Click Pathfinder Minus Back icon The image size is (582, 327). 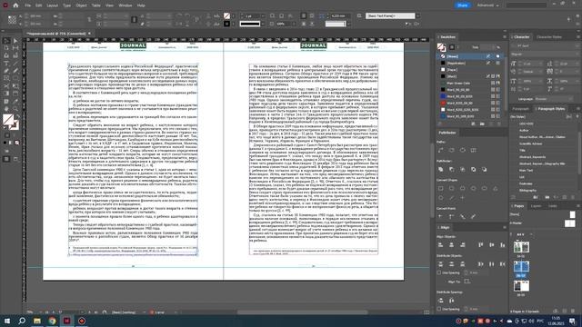[485, 170]
